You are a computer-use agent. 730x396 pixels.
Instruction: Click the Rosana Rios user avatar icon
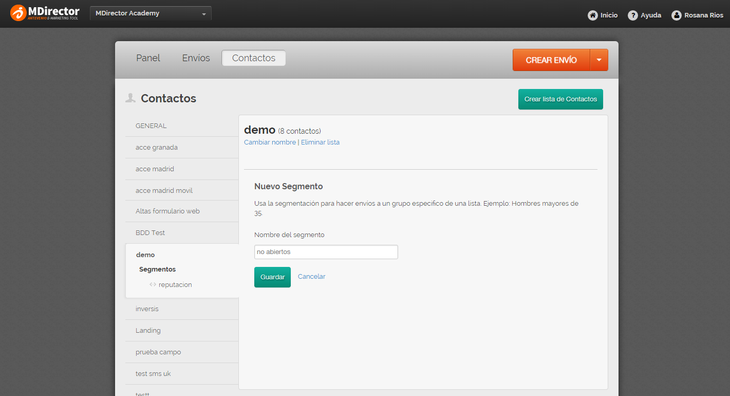tap(677, 15)
